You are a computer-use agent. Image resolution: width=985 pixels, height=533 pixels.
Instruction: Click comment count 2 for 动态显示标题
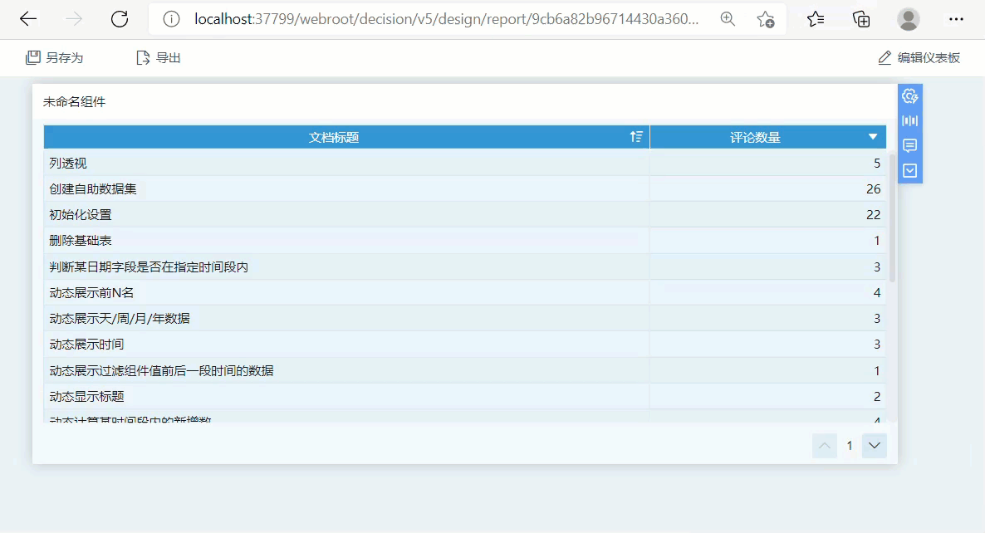[767, 396]
